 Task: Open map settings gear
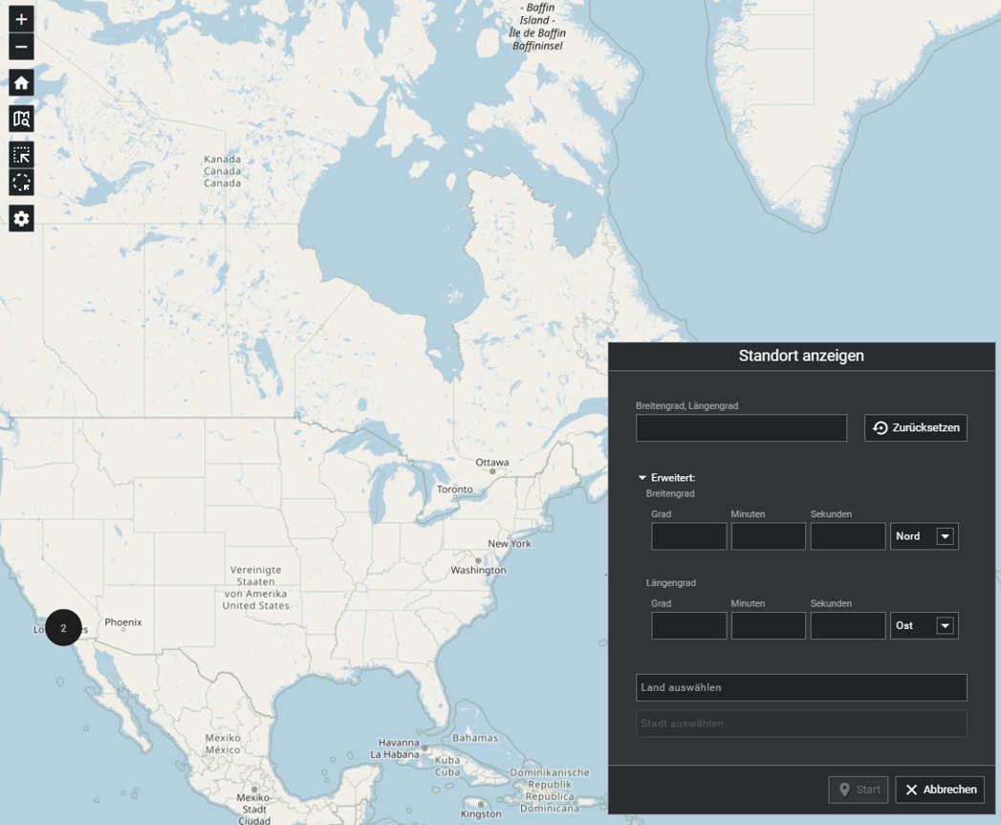click(x=21, y=219)
